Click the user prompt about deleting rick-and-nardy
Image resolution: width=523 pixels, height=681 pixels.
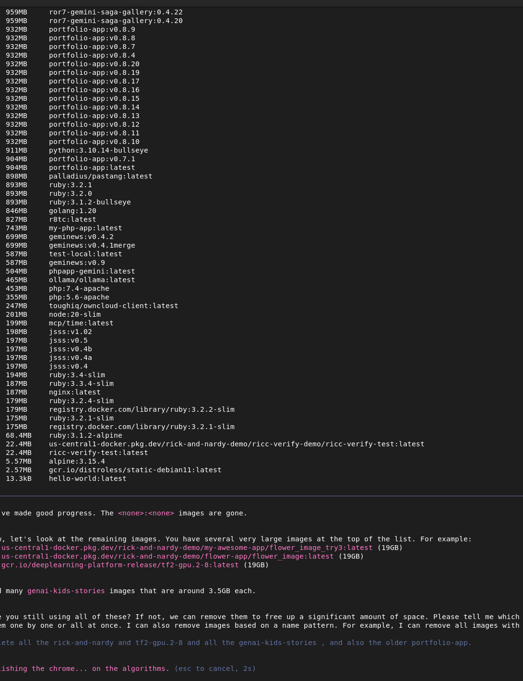235,643
